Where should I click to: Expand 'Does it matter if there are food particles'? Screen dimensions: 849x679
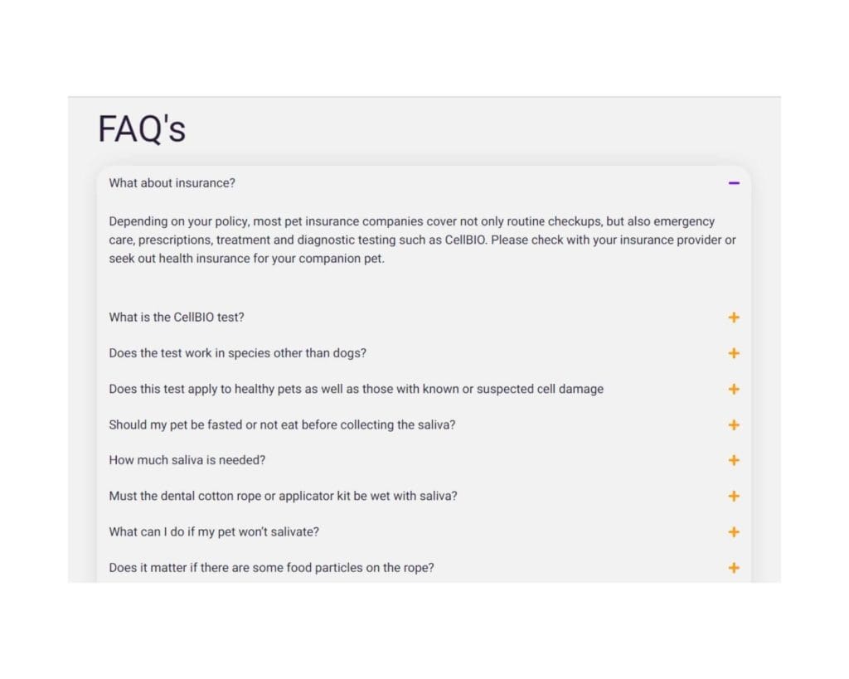424,568
